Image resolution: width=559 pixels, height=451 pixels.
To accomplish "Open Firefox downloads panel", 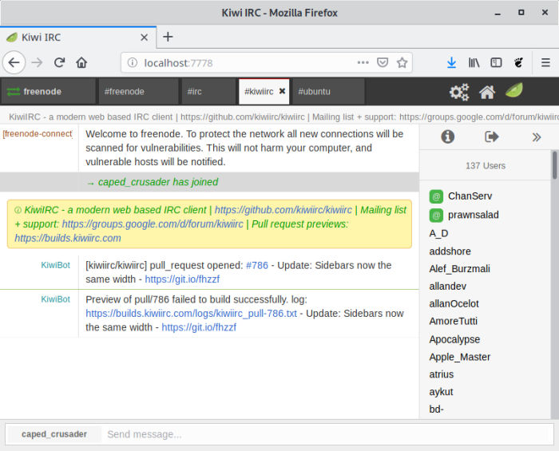I will pyautogui.click(x=451, y=63).
